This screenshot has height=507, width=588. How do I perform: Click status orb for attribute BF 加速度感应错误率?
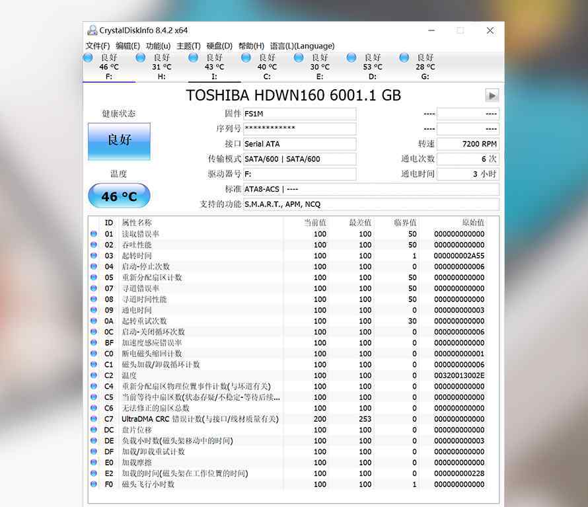(94, 342)
